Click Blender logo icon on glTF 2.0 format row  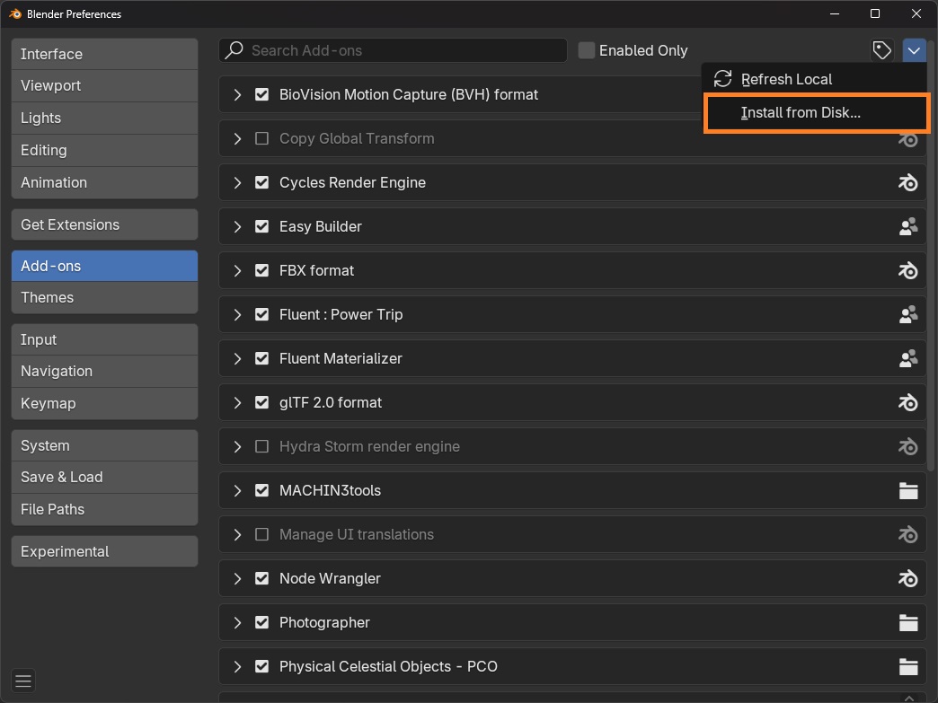[x=908, y=402]
